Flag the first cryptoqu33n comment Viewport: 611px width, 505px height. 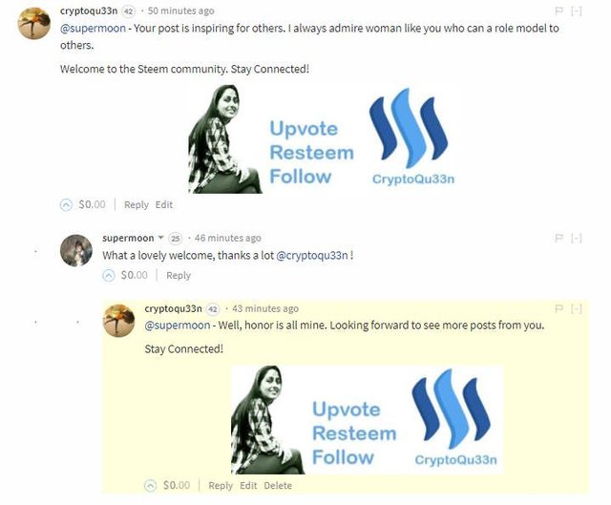coord(559,11)
